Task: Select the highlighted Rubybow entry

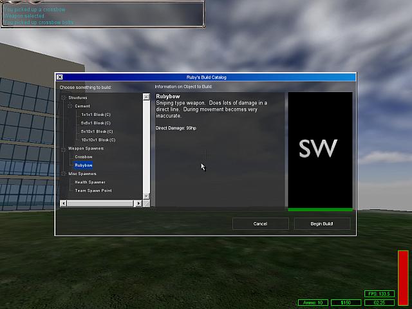Action: click(x=84, y=165)
